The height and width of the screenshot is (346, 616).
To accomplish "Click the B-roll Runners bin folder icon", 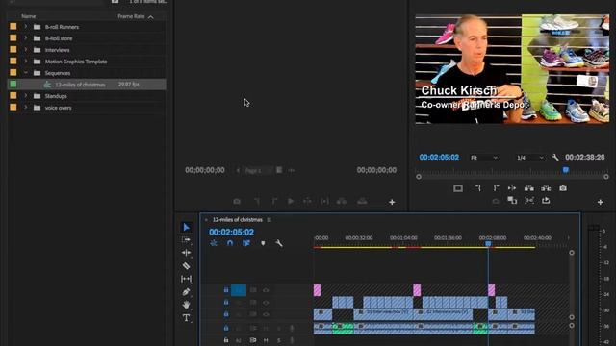I will click(x=37, y=27).
